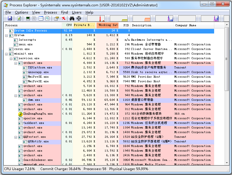Open the Process menu

[x=50, y=12]
